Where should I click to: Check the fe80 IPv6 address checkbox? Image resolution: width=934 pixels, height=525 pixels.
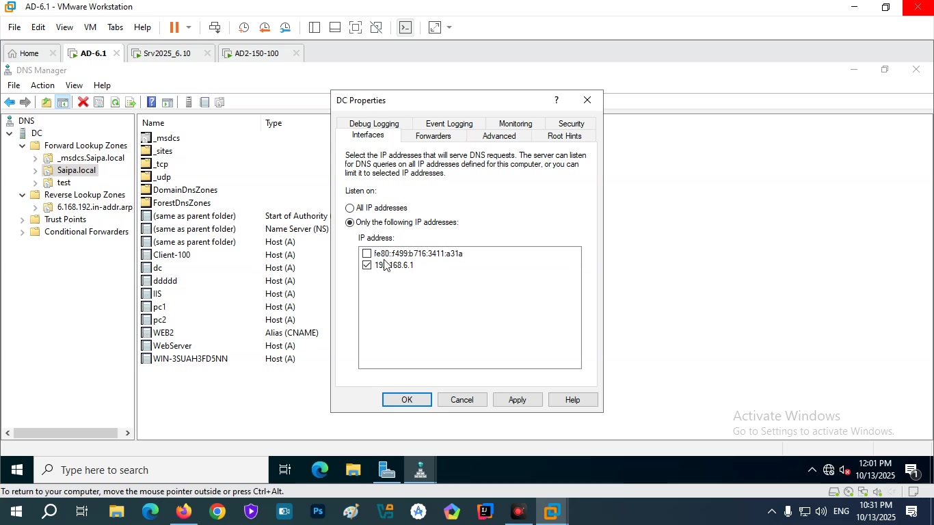[x=367, y=254]
